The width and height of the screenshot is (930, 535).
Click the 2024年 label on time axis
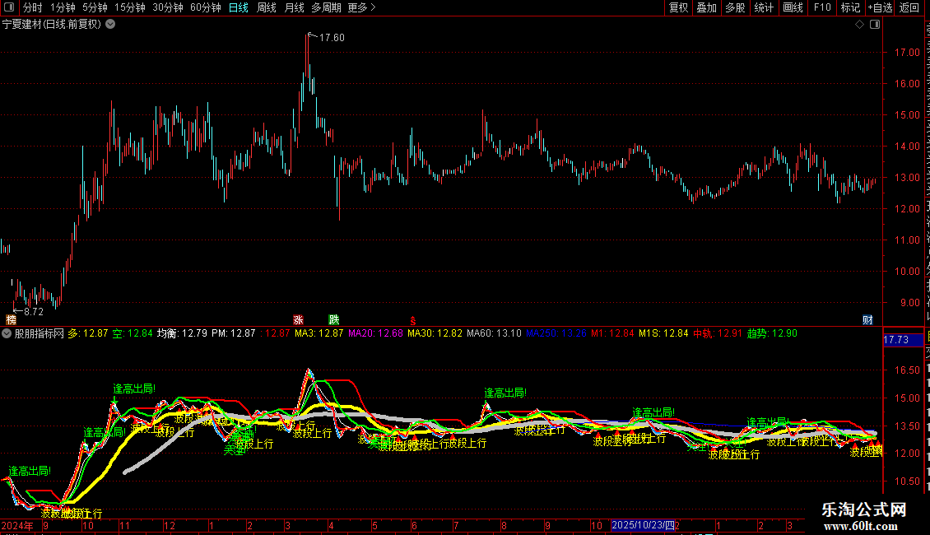coord(17,525)
